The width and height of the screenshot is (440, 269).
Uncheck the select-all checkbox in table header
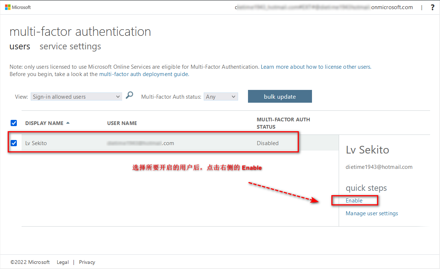pos(14,123)
